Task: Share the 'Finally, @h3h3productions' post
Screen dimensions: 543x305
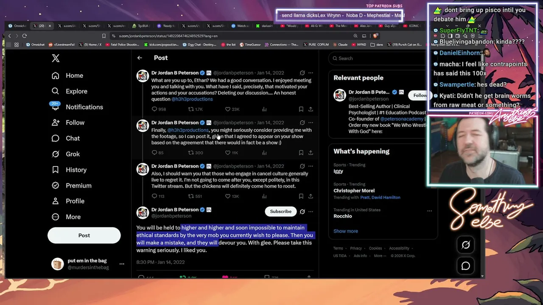Action: 311,152
